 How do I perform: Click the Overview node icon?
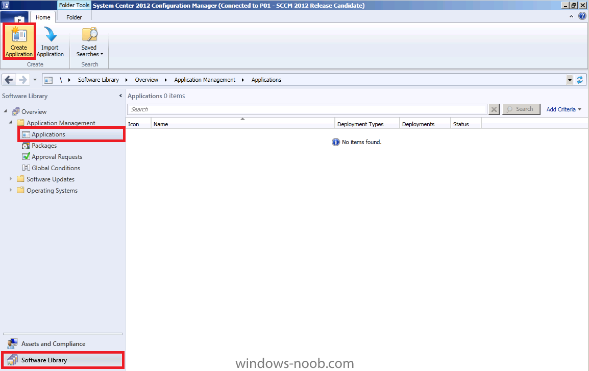tap(15, 111)
